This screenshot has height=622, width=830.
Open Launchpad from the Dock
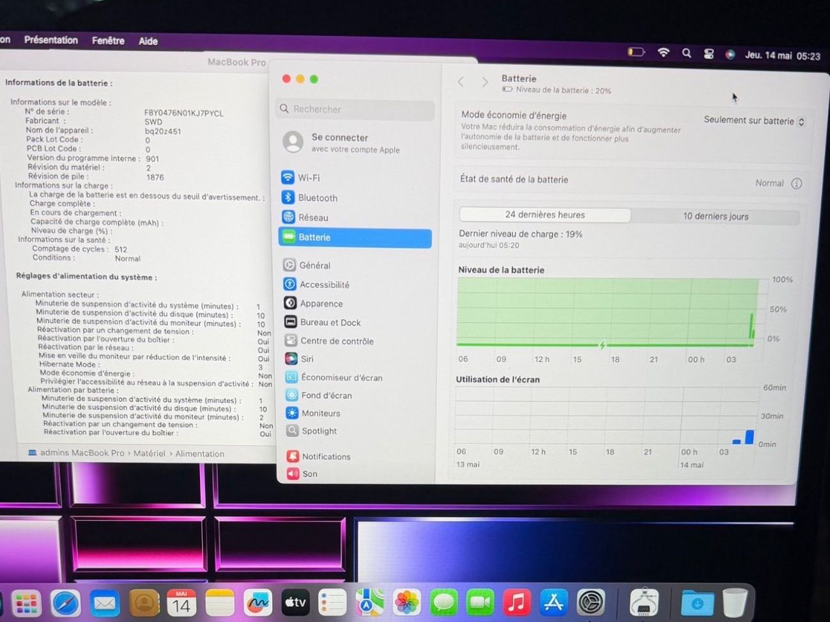click(26, 603)
